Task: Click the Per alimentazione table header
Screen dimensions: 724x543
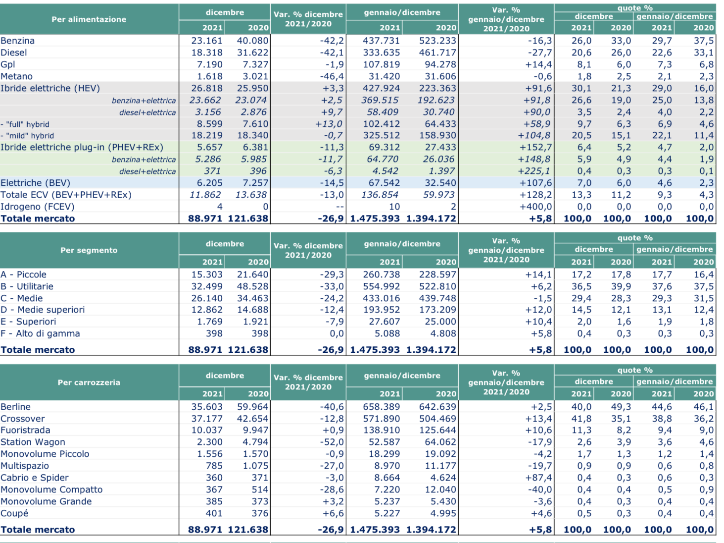Action: [89, 19]
